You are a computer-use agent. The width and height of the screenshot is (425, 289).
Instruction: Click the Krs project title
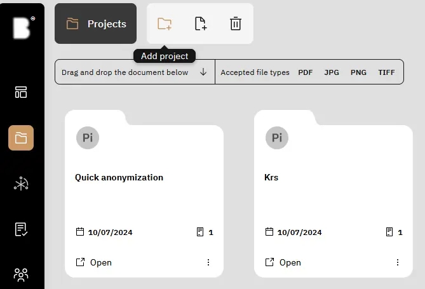pyautogui.click(x=271, y=178)
